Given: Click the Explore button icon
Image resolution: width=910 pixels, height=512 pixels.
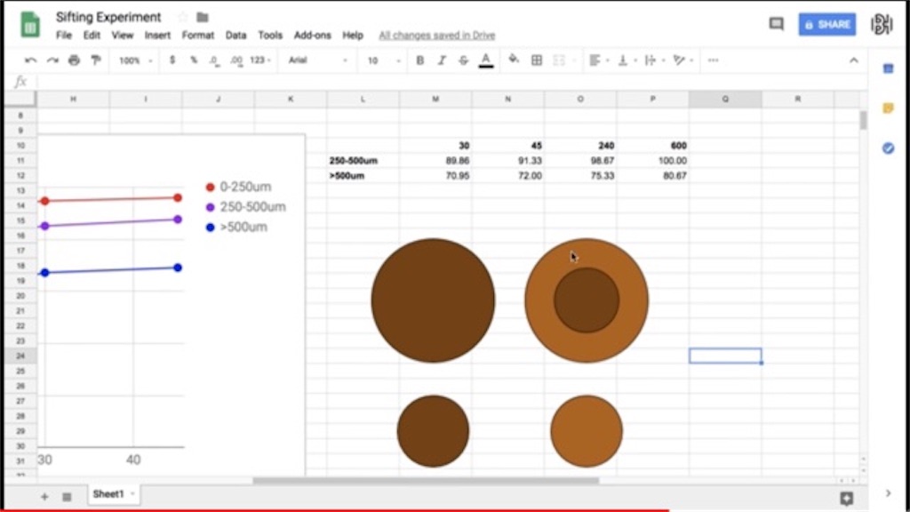Looking at the screenshot, I should (847, 498).
